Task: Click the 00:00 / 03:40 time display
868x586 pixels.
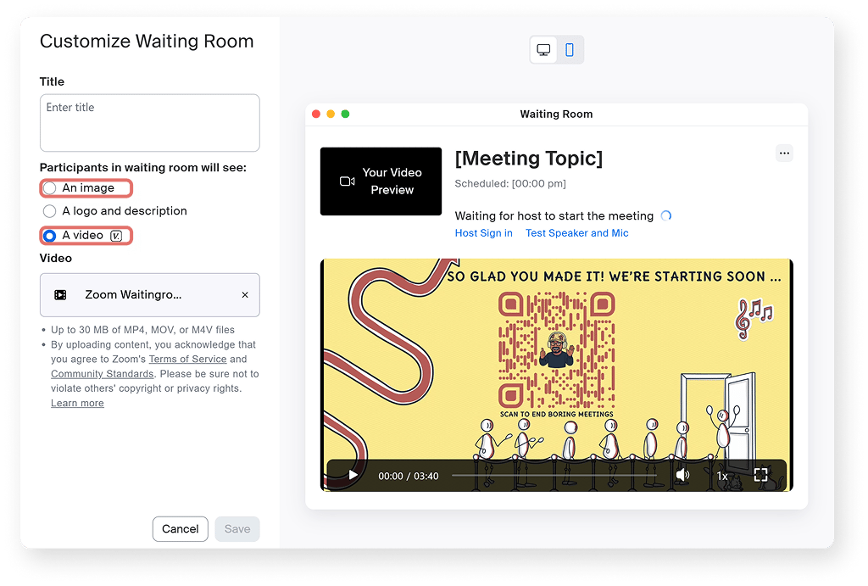Action: pos(409,476)
